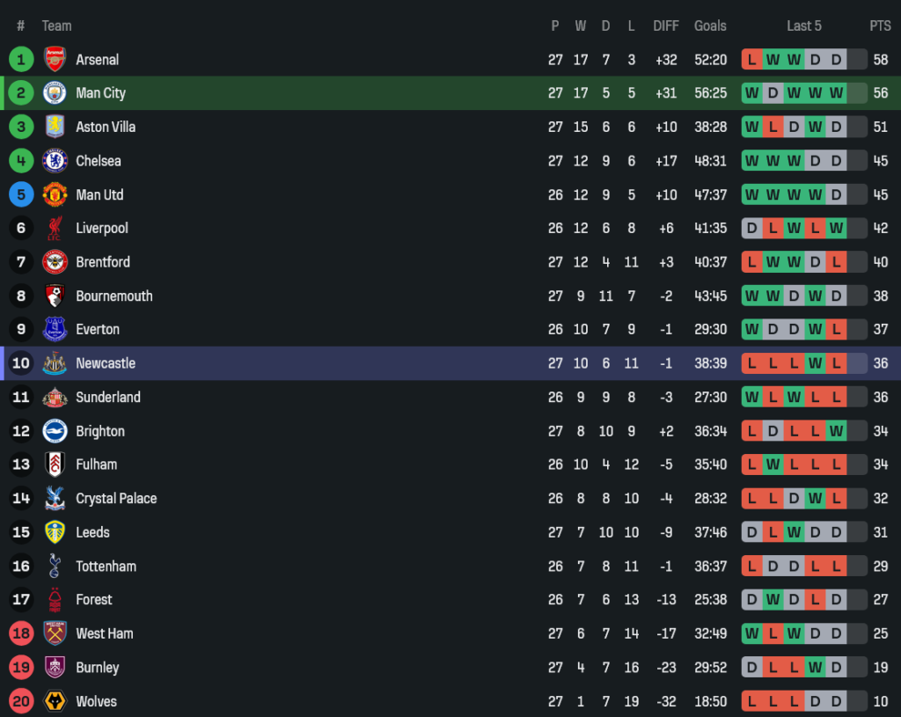Click the Goals column header
The width and height of the screenshot is (901, 717).
[710, 26]
